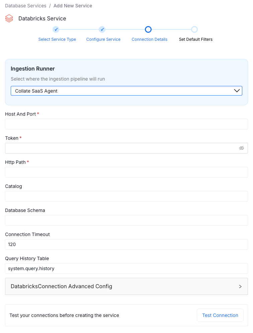Select the Configure Service step label
This screenshot has height=333, width=253.
[x=103, y=39]
